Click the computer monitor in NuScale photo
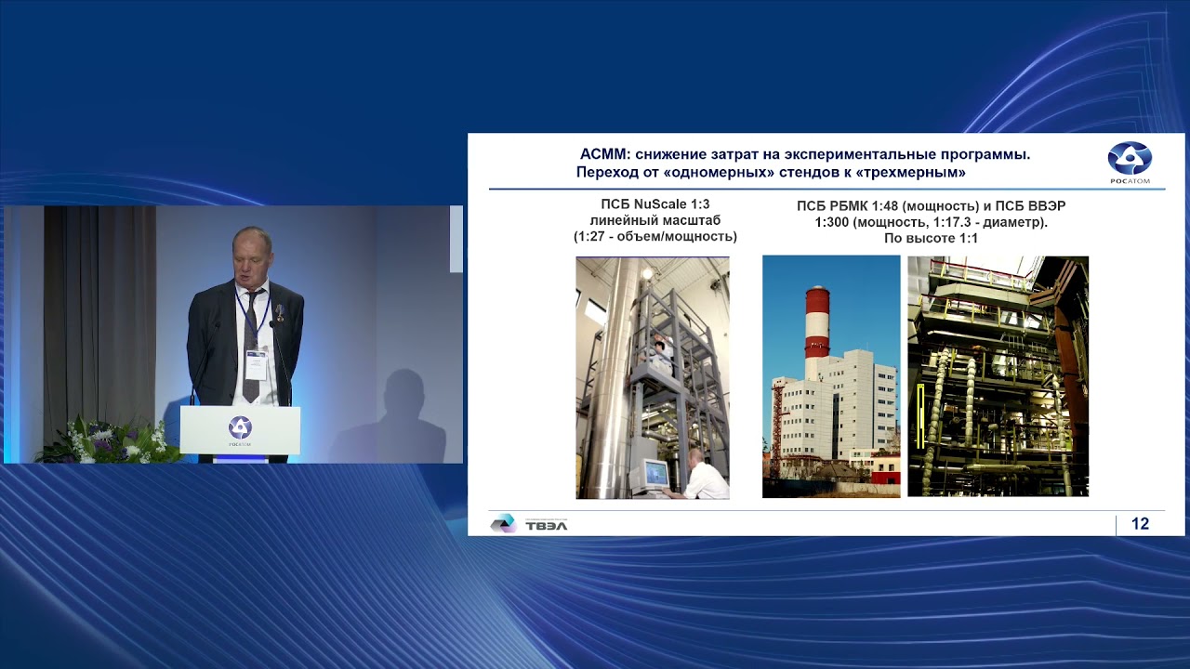The width and height of the screenshot is (1190, 669). pyautogui.click(x=654, y=474)
